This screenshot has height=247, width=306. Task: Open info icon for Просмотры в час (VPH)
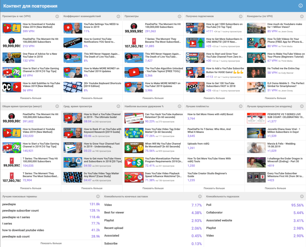57,16
